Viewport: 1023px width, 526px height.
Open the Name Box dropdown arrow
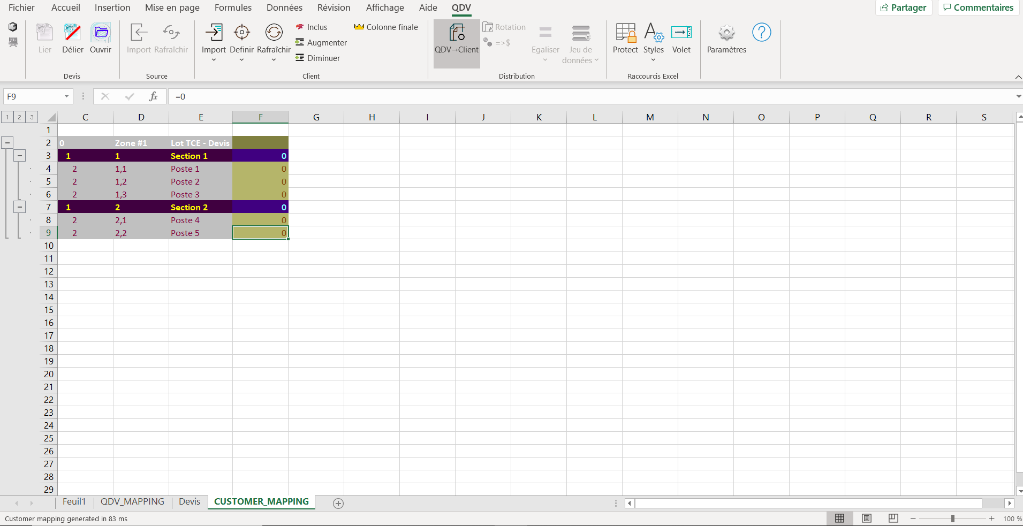point(66,96)
